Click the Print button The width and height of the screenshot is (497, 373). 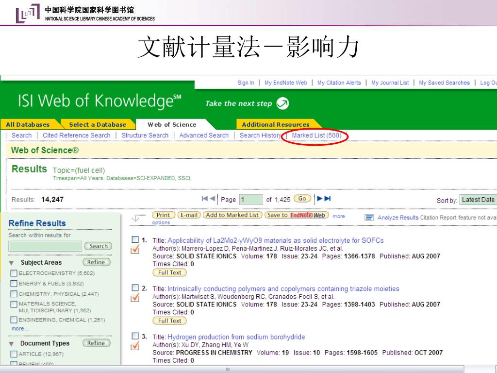[163, 215]
